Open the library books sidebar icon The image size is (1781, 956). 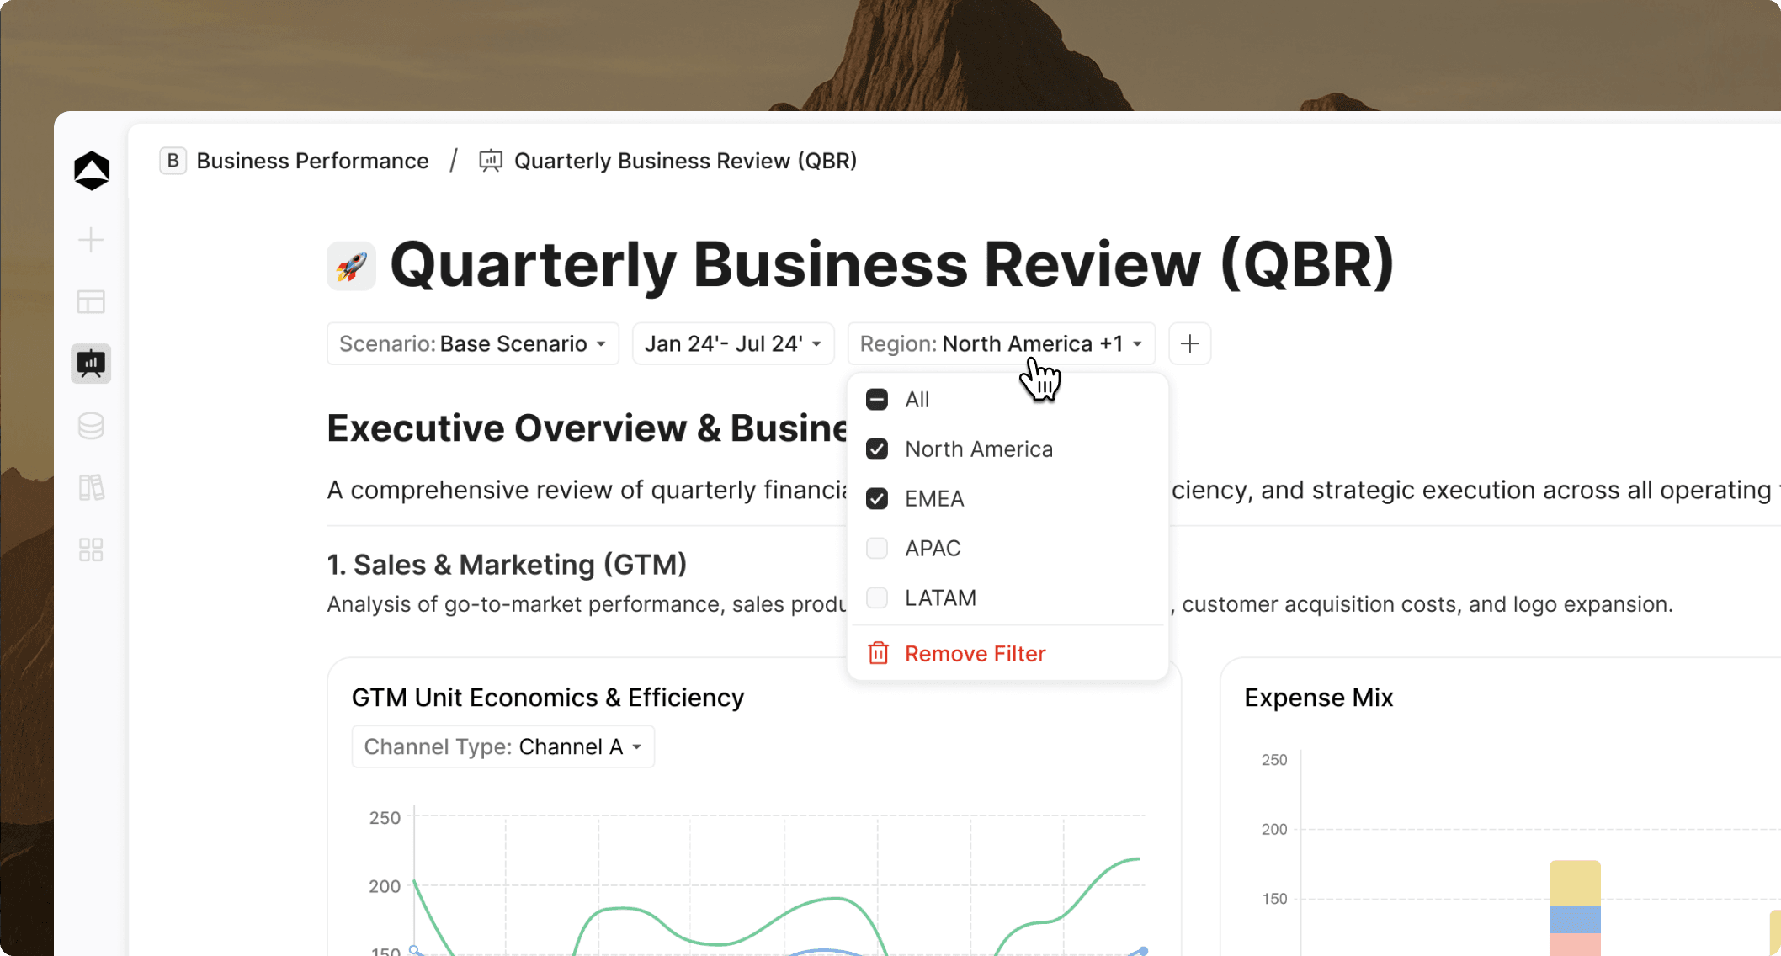(91, 487)
